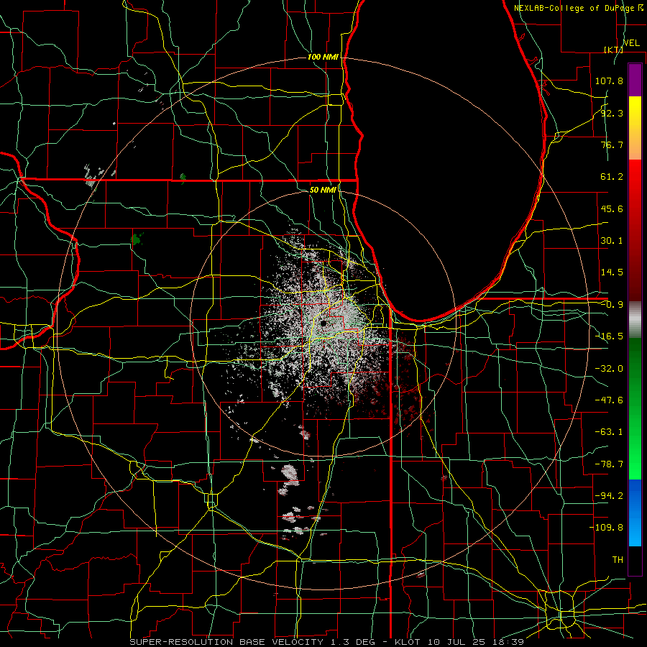The height and width of the screenshot is (647, 647).
Task: Select the -94.2 scale value
Action: click(x=609, y=495)
